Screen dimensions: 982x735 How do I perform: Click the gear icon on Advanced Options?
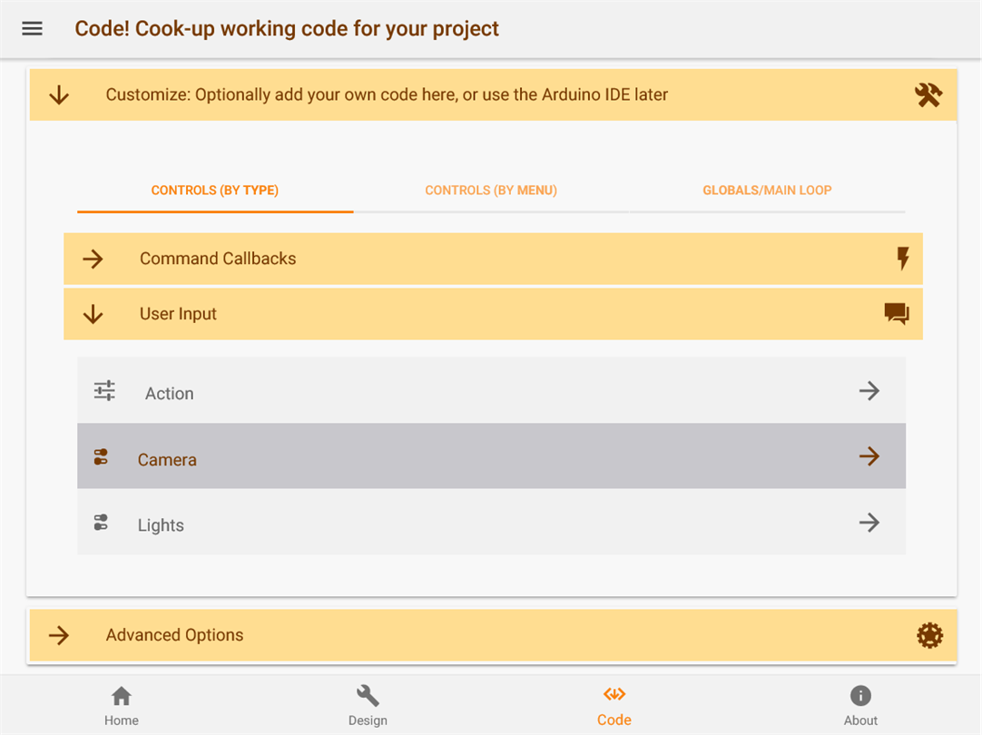[x=929, y=635]
